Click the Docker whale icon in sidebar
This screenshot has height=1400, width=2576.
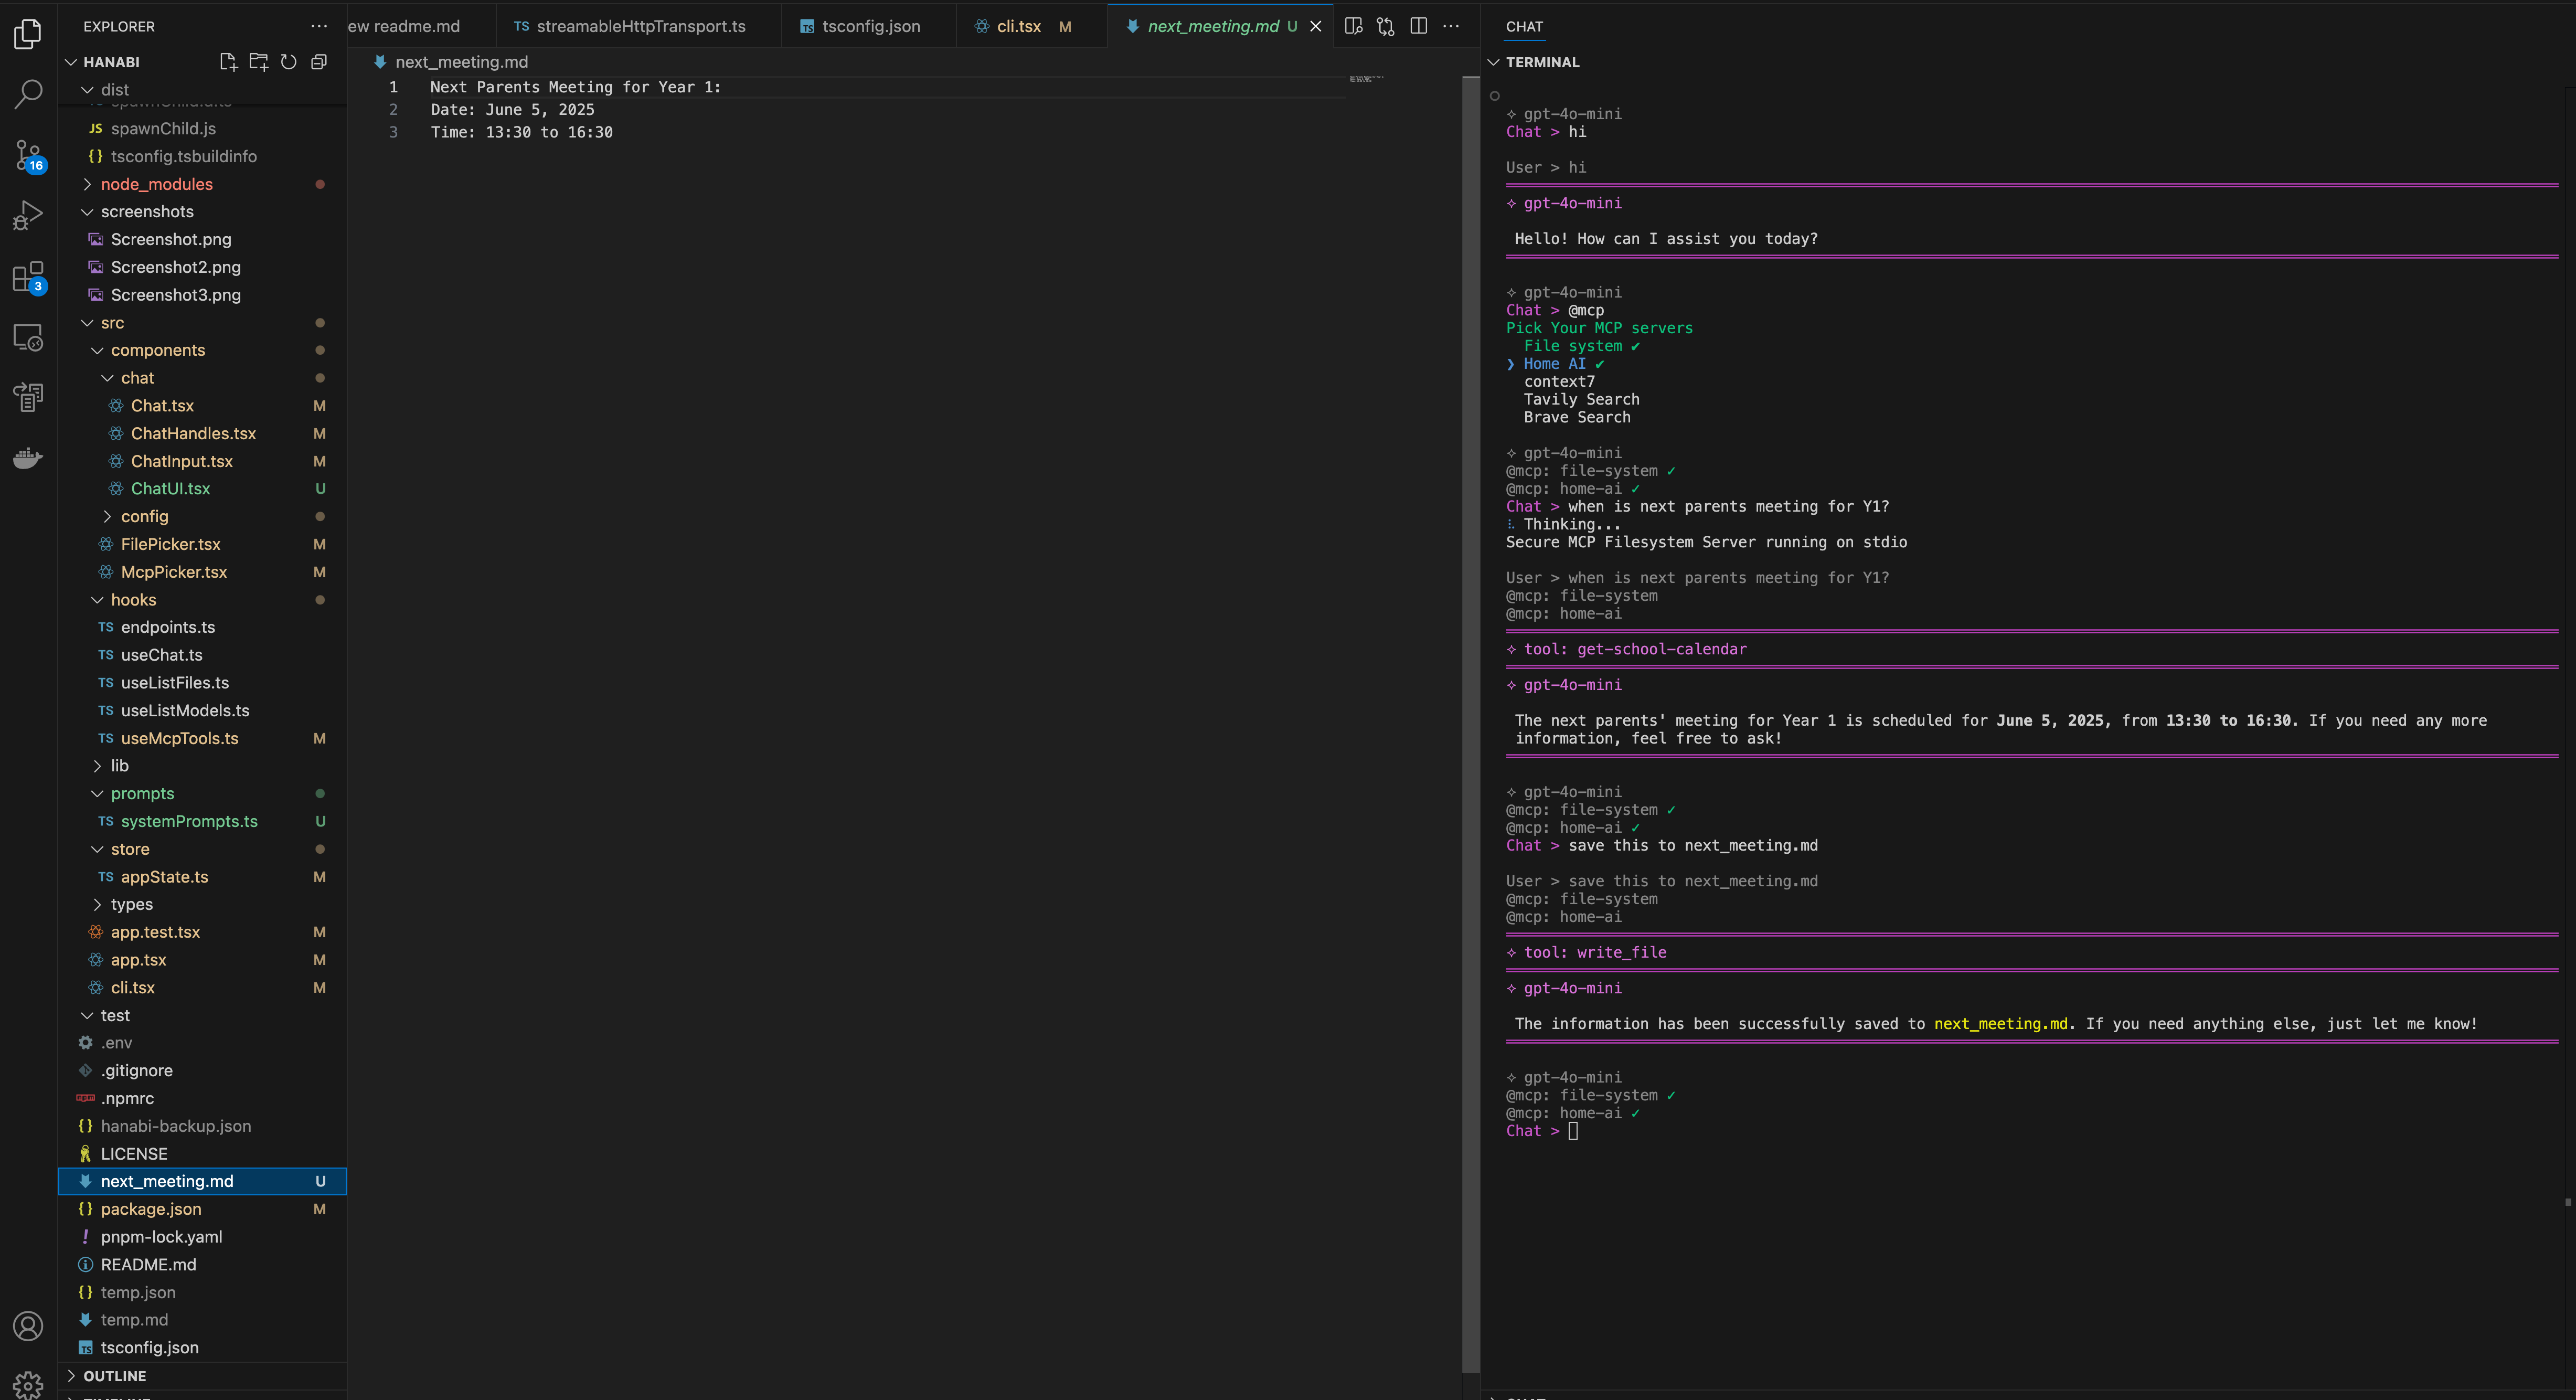click(28, 457)
